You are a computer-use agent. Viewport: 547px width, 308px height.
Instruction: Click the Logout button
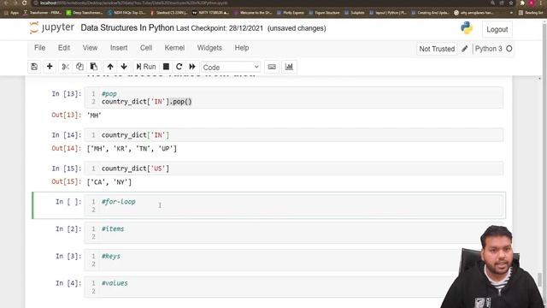(x=497, y=30)
